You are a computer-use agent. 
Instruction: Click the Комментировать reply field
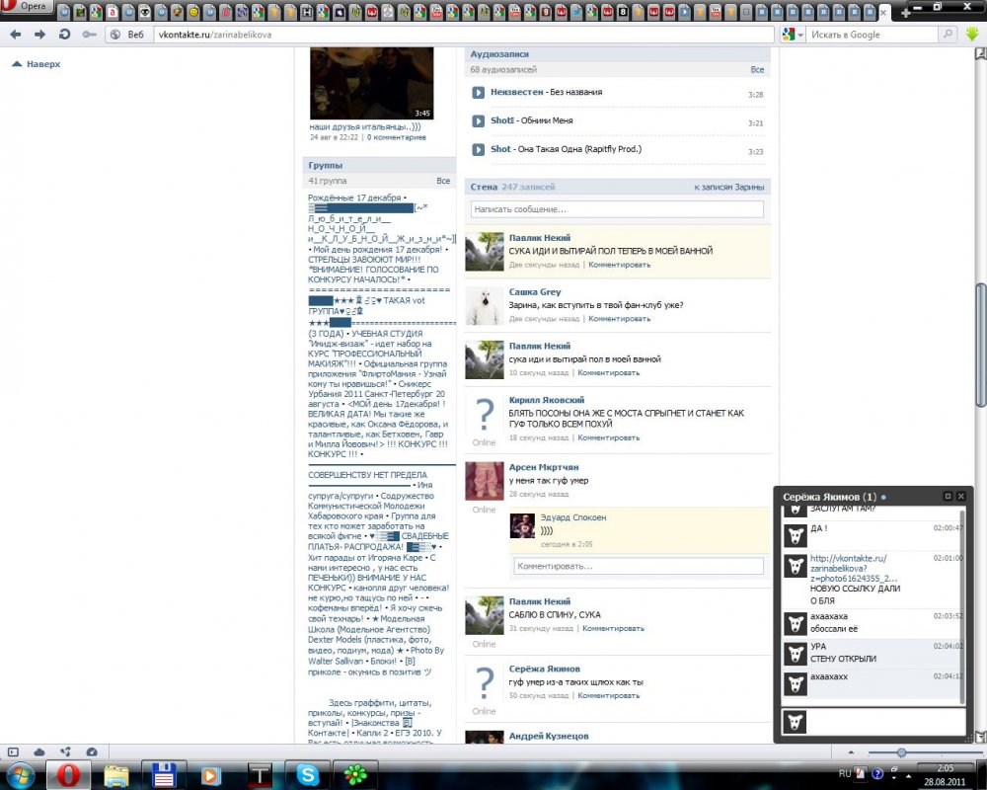[639, 566]
